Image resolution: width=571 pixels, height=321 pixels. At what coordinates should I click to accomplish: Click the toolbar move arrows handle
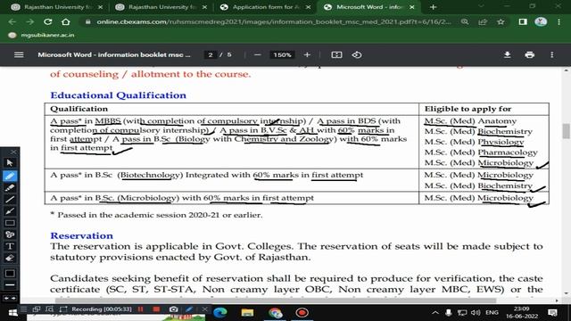10,298
